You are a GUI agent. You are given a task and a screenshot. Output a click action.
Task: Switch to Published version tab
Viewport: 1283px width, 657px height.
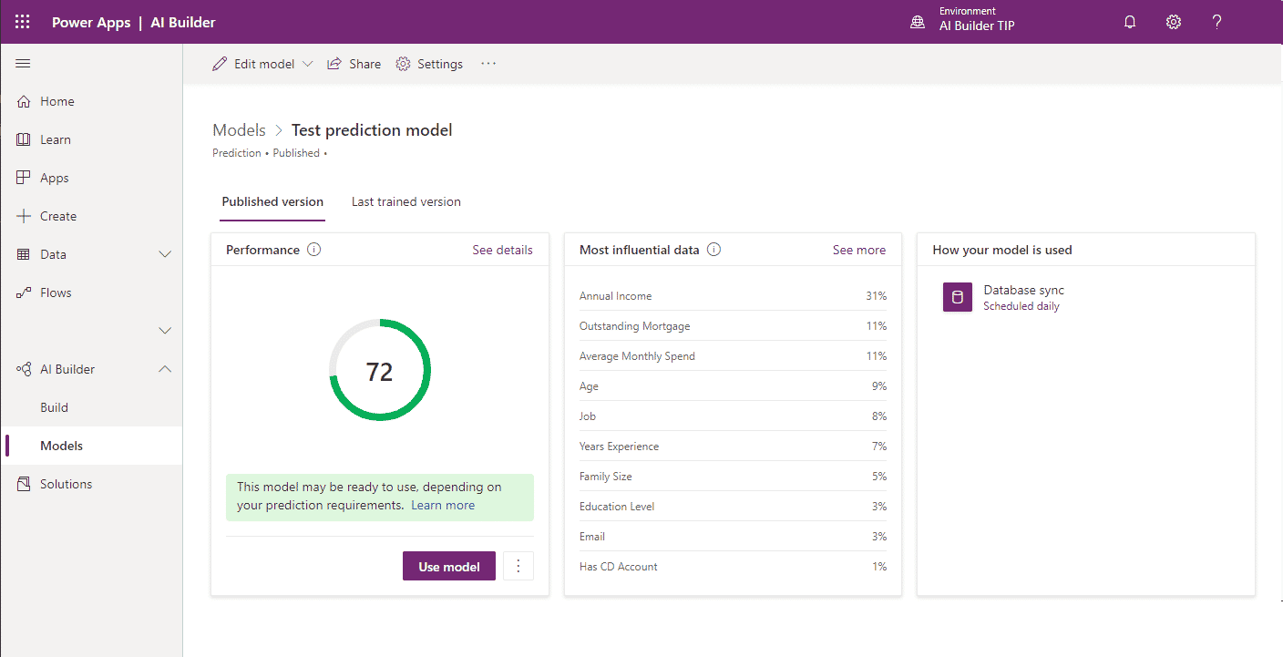[272, 202]
